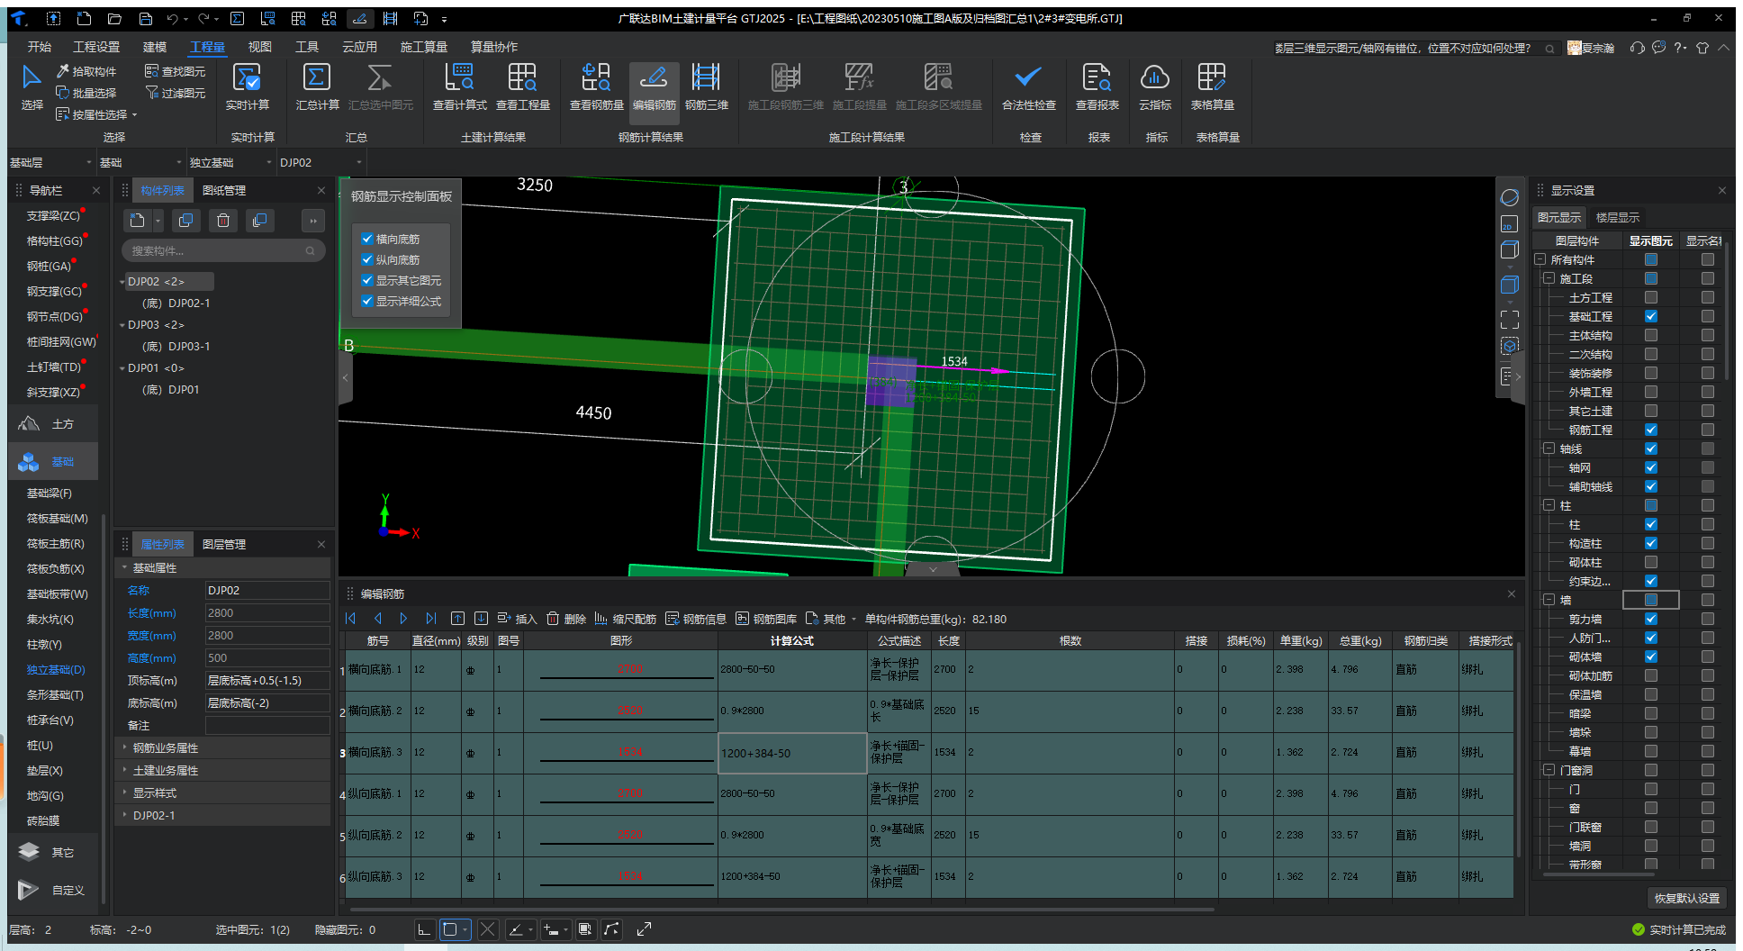Open 表格算量 tool

1212,87
